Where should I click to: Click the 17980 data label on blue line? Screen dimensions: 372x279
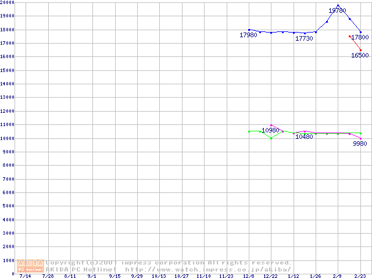[x=248, y=35]
